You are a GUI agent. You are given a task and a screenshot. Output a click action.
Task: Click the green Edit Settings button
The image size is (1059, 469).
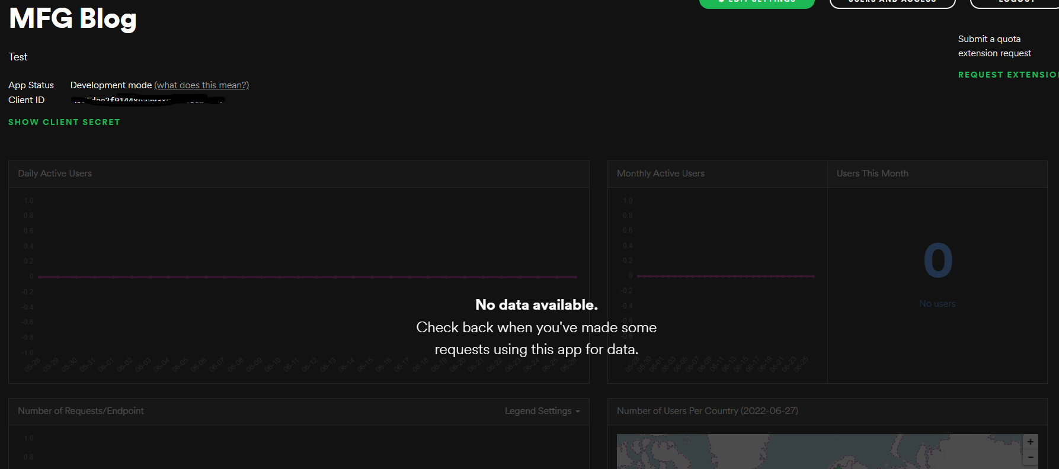[x=757, y=3]
